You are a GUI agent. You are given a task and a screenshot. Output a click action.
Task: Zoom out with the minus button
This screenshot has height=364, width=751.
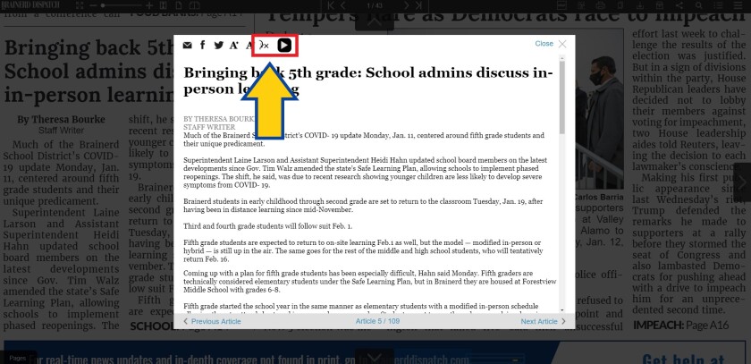coord(93,5)
